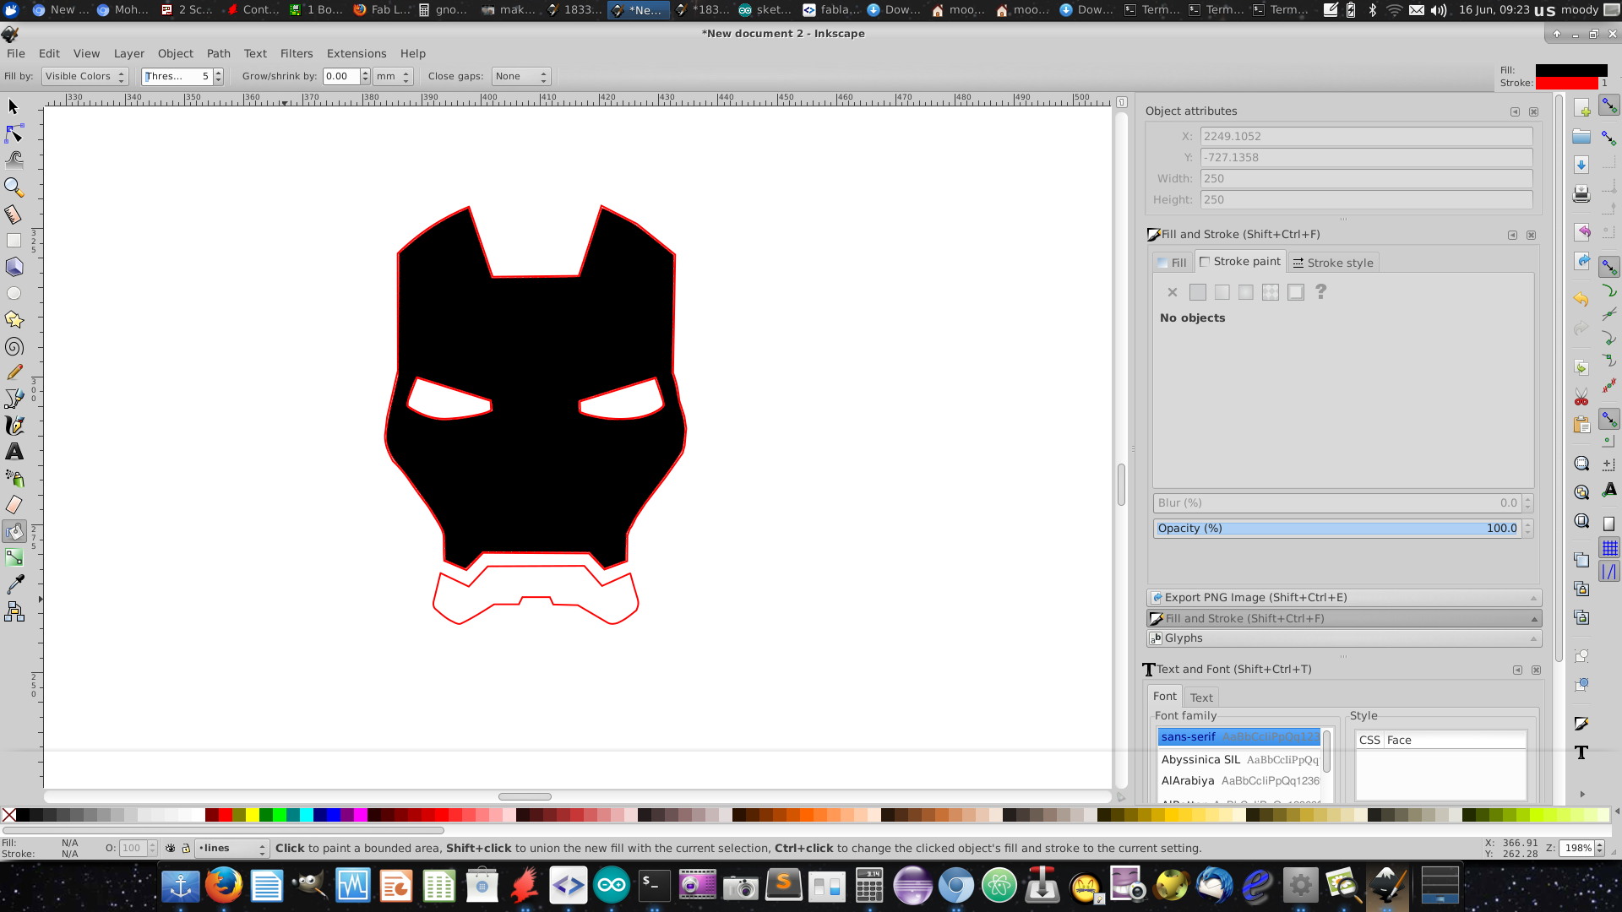1622x912 pixels.
Task: Switch to the Fill tab
Action: (1173, 263)
